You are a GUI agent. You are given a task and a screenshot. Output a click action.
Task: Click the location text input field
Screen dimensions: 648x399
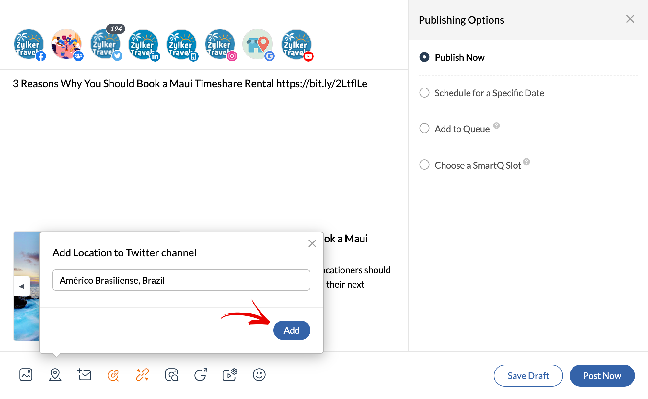181,280
